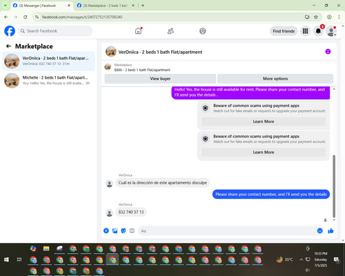Viewport: 345px width, 276px height.
Task: Click the second Learn More button
Action: [x=264, y=152]
